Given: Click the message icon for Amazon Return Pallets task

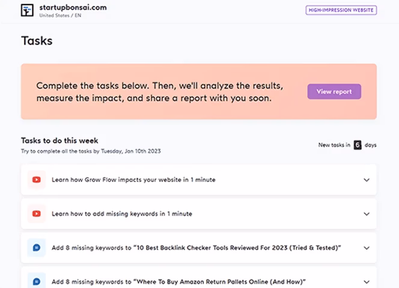Looking at the screenshot, I should pos(37,281).
